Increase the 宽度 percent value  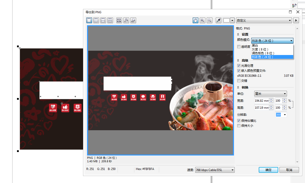point(284,99)
